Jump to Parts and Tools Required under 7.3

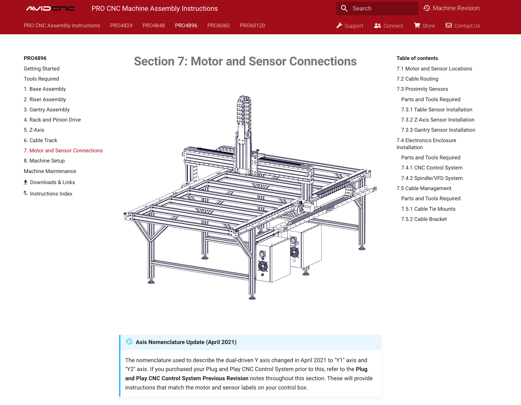tap(431, 99)
